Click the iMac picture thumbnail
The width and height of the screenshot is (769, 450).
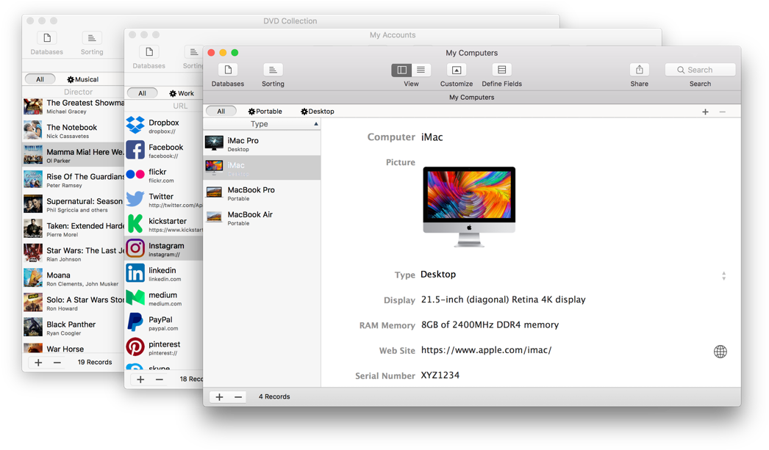pos(469,206)
